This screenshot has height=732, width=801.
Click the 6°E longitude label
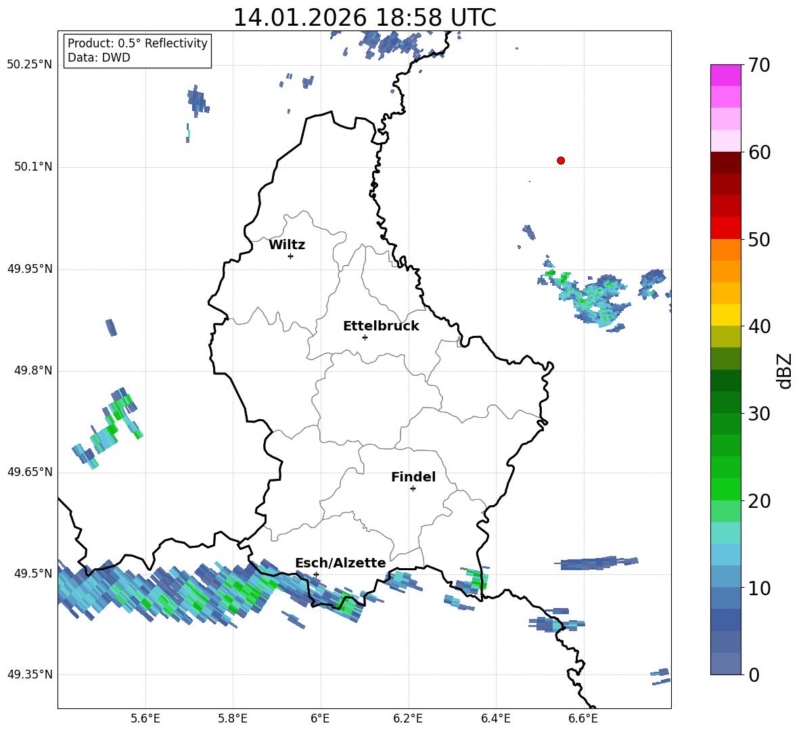point(320,718)
